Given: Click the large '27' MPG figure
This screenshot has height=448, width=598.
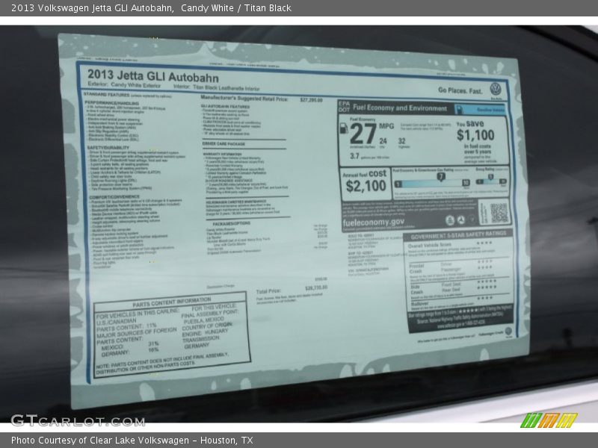Looking at the screenshot, I should (363, 134).
